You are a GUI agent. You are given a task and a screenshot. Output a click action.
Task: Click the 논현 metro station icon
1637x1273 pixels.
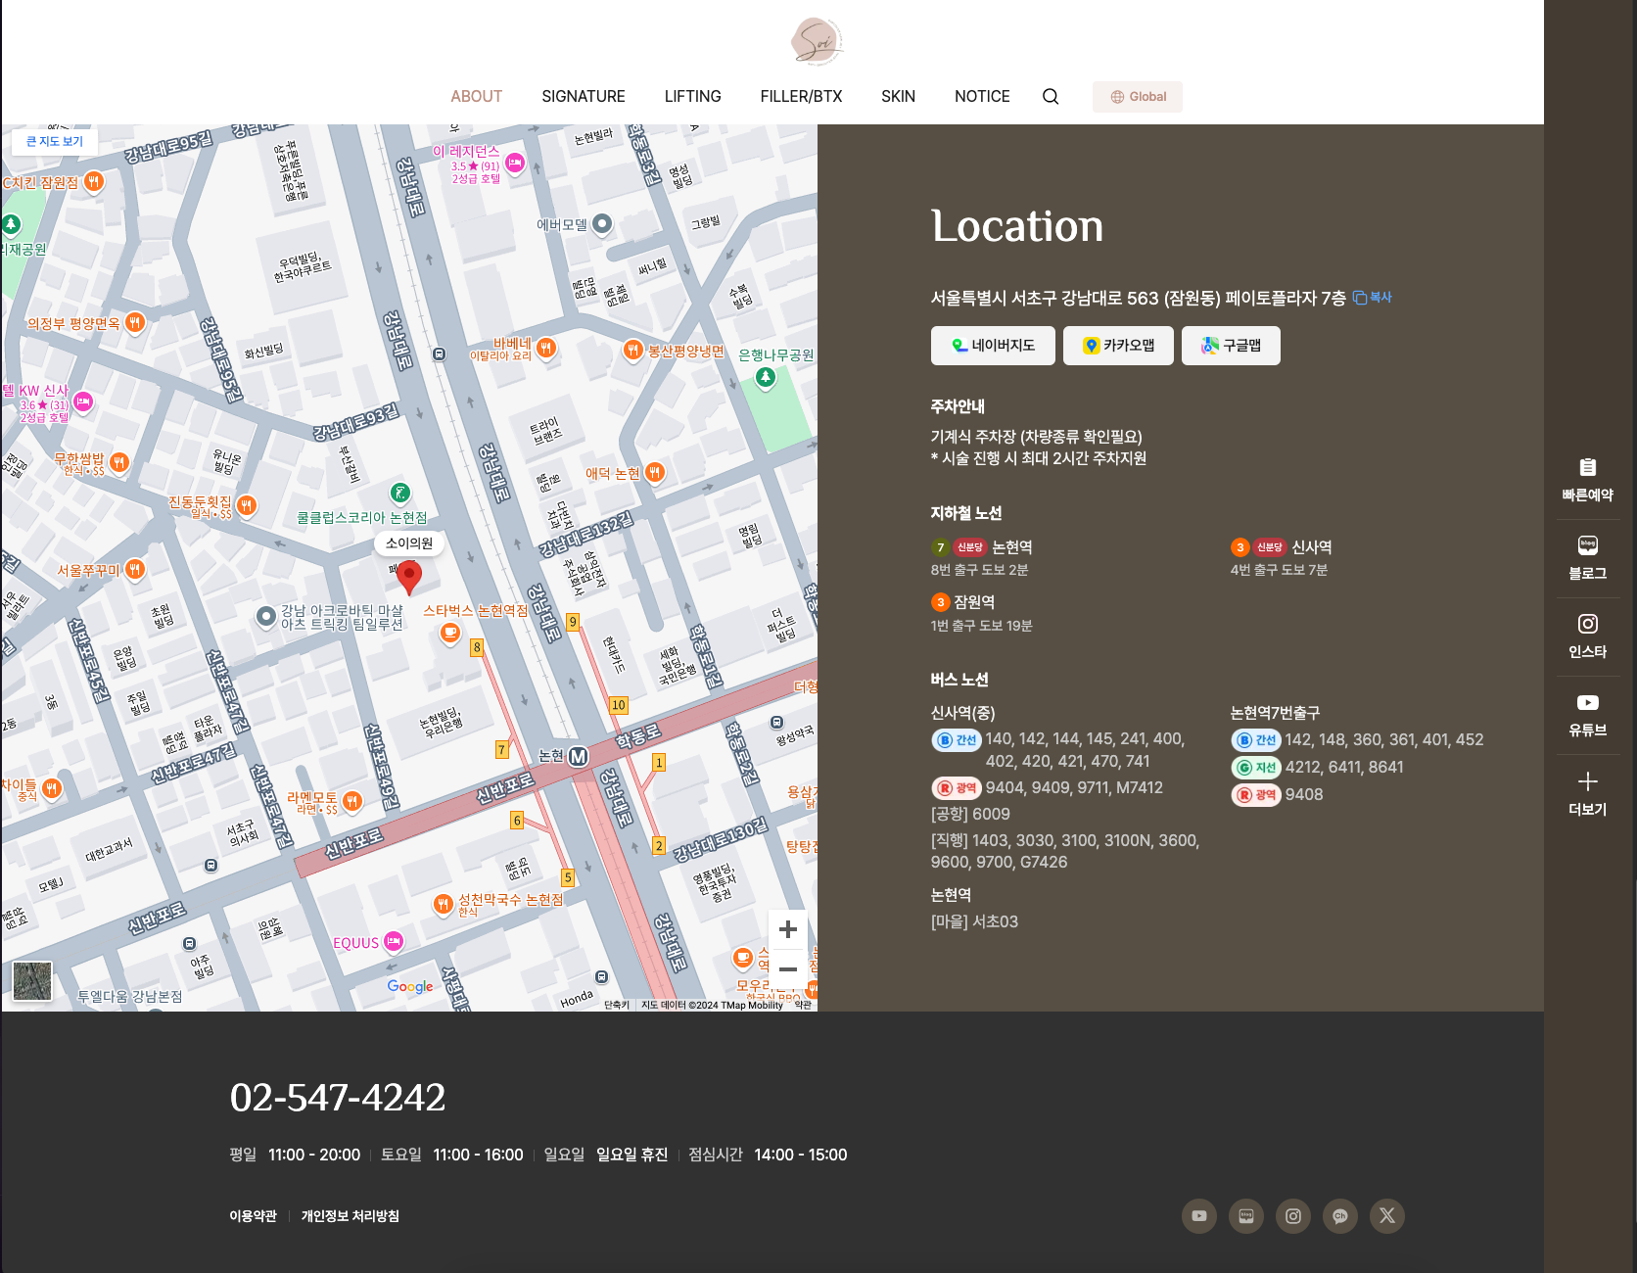click(579, 756)
